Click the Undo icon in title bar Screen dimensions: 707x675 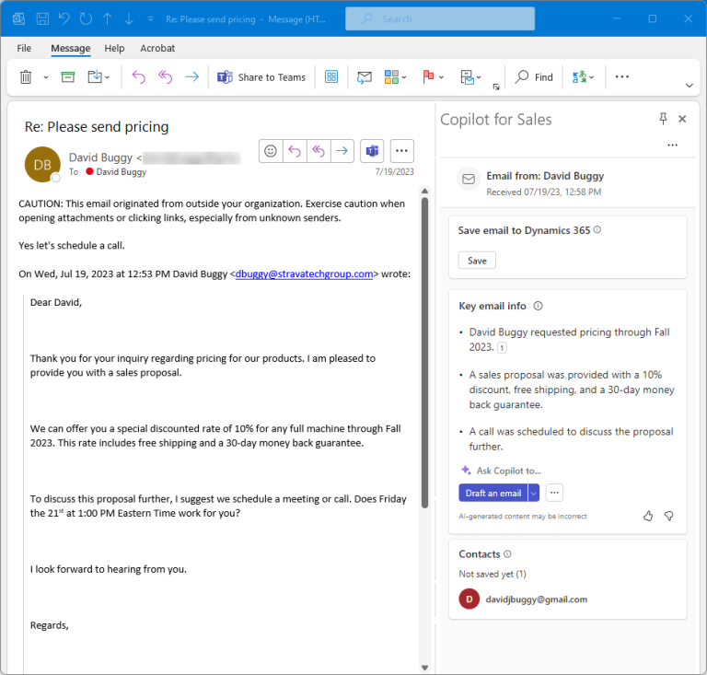point(64,19)
